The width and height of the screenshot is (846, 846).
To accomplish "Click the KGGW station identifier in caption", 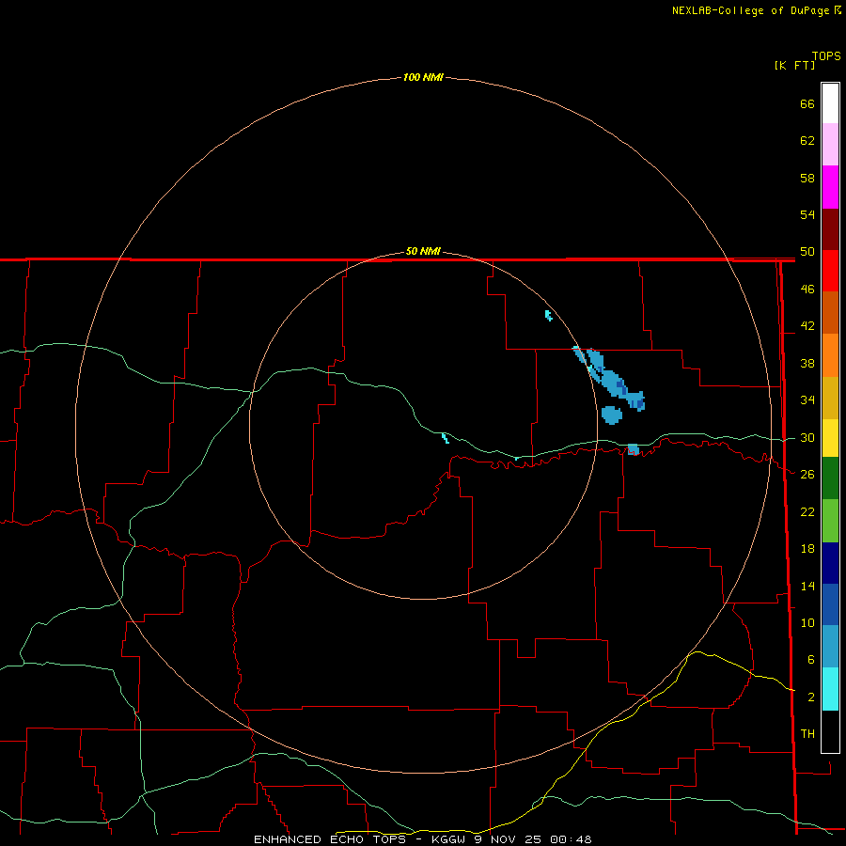I will [x=449, y=839].
